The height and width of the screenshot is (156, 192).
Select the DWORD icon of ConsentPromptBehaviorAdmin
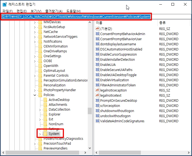[x=97, y=34]
